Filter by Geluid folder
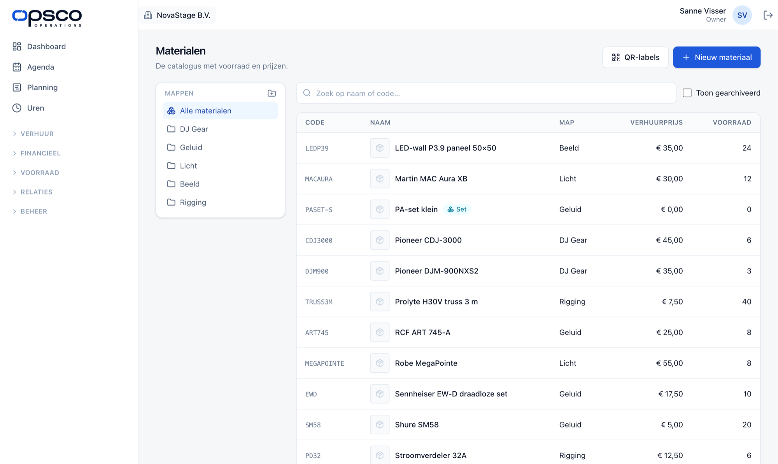 (x=220, y=147)
